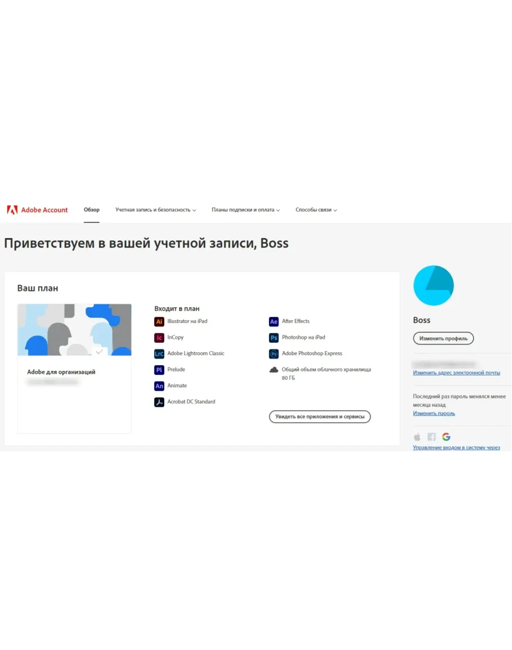
Task: Expand the Способы связи dropdown
Action: click(x=316, y=210)
